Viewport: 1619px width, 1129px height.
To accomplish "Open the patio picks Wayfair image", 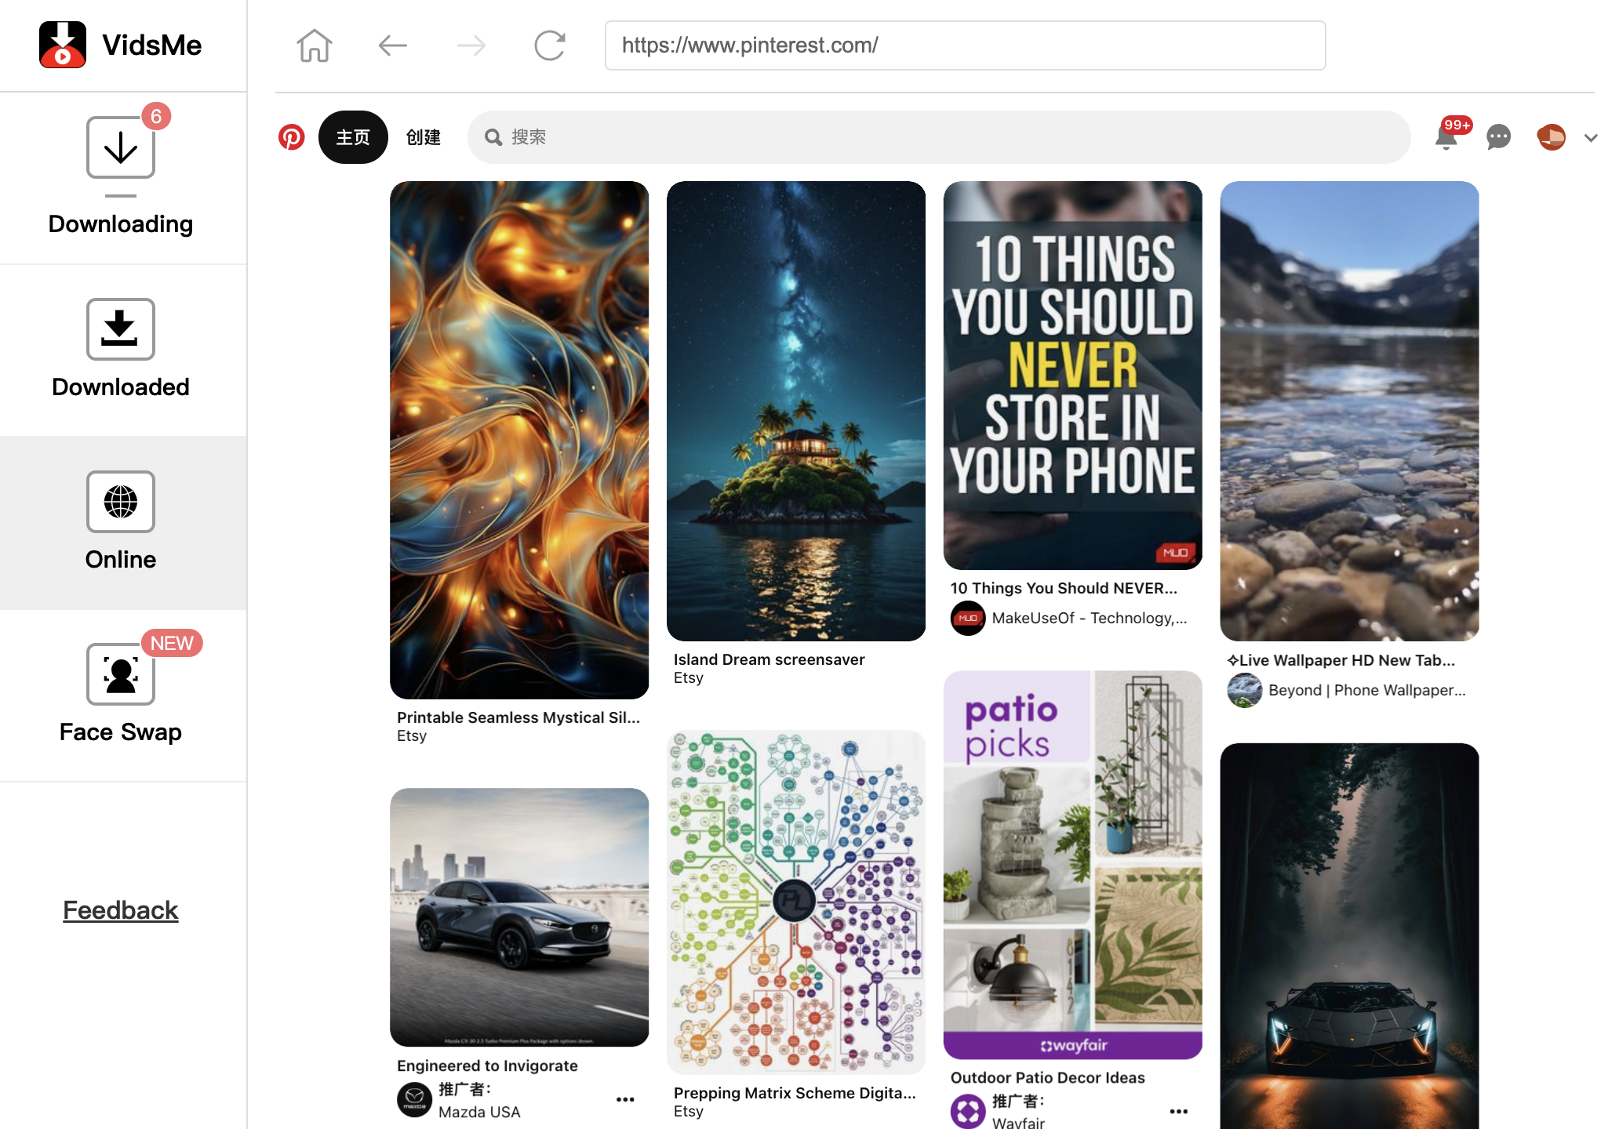I will tap(1072, 865).
